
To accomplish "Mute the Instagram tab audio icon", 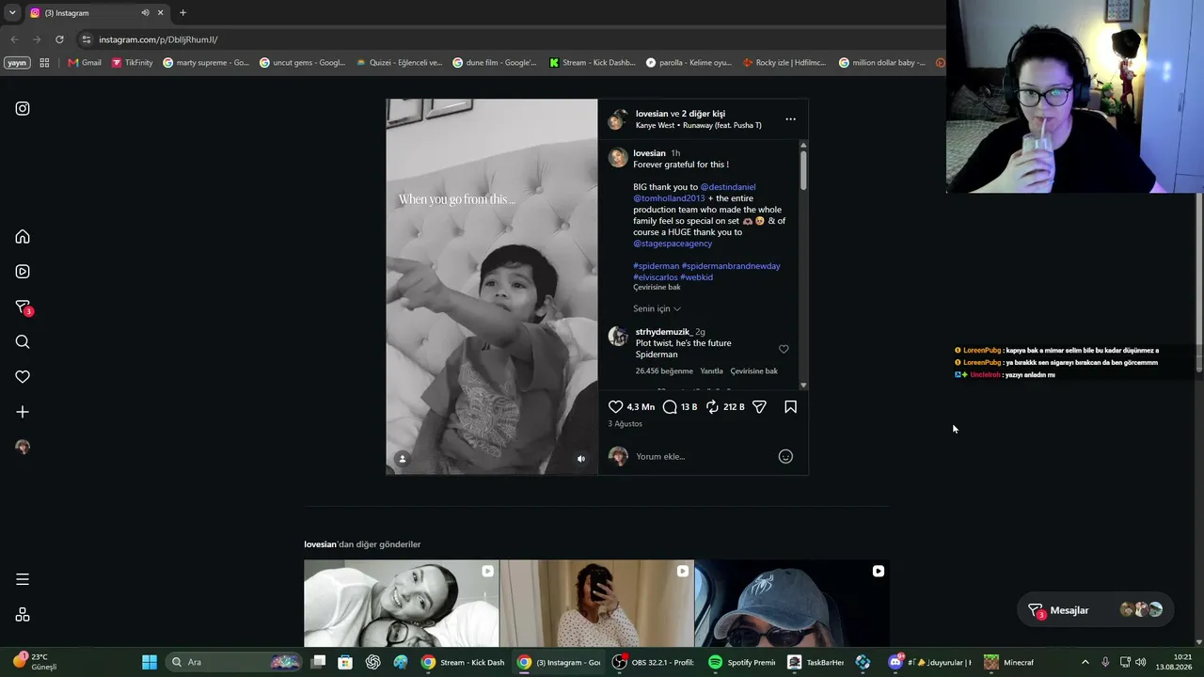I will (x=145, y=12).
